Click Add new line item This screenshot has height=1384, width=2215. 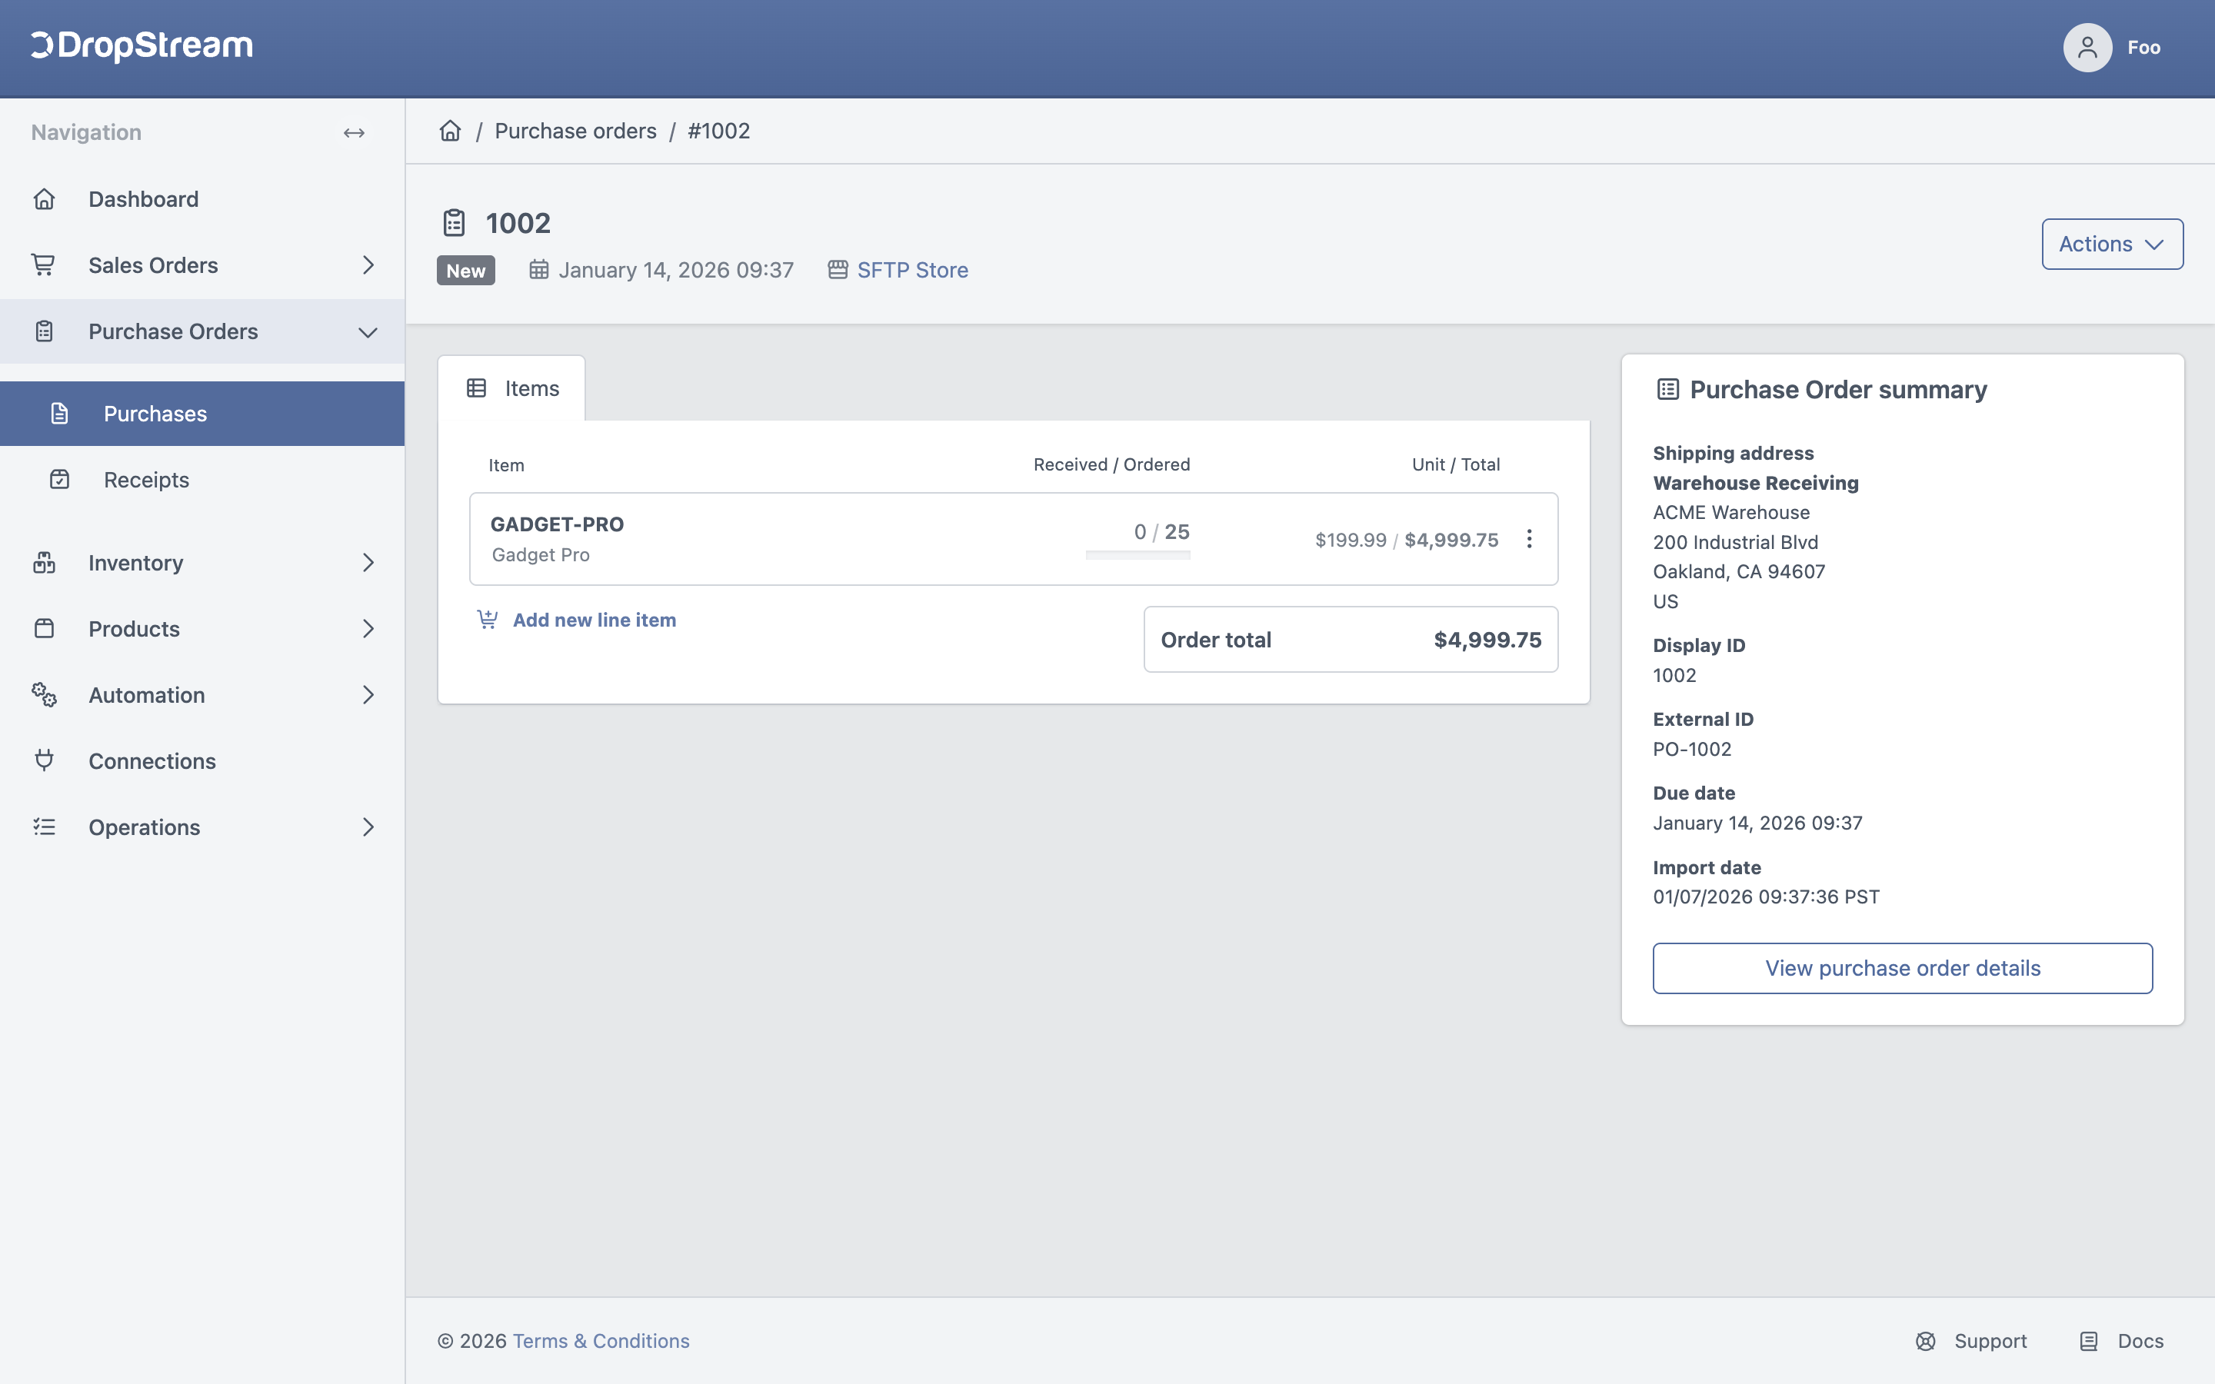594,620
